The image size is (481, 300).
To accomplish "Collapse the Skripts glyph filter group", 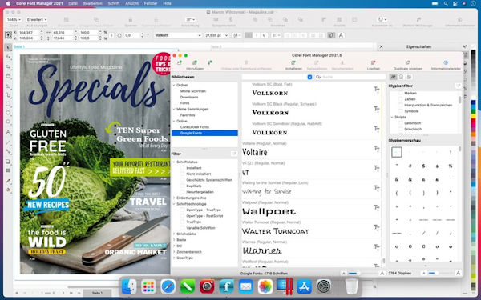I will (392, 118).
